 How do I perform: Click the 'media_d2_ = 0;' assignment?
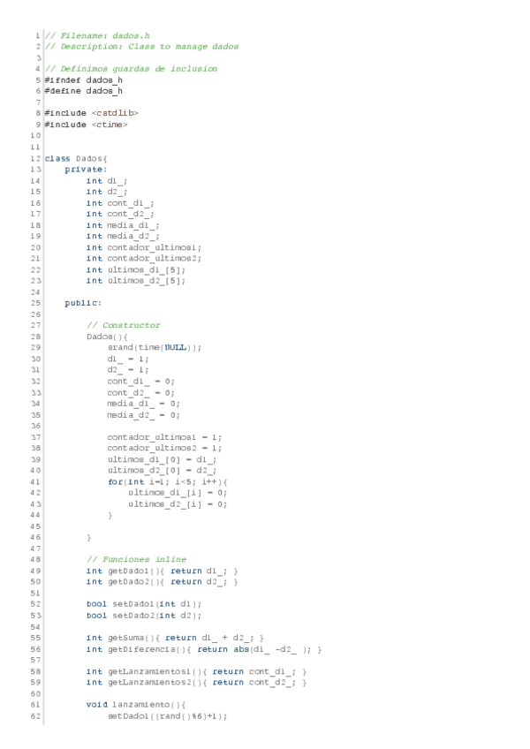(144, 416)
